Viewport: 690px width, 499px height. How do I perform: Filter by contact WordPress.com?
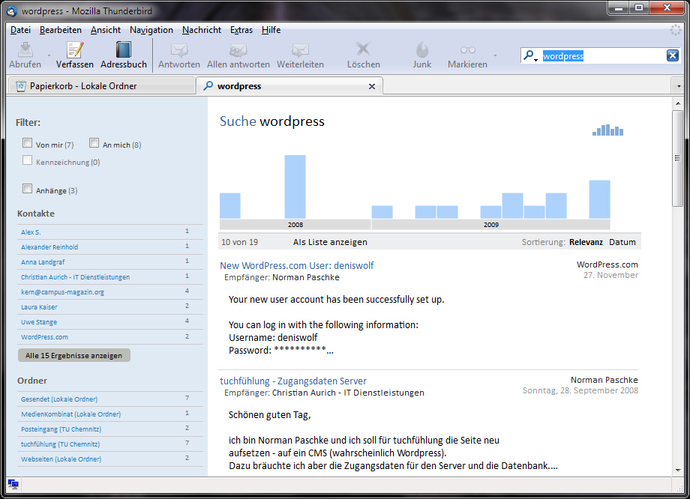(44, 336)
